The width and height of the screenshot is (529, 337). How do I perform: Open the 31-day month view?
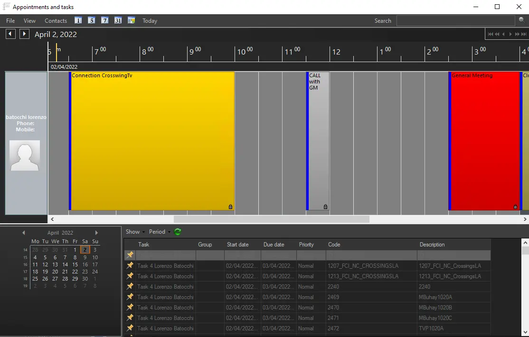(x=118, y=20)
